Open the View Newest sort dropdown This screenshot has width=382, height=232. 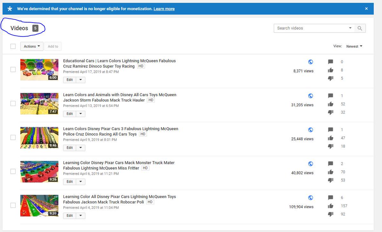tap(354, 46)
